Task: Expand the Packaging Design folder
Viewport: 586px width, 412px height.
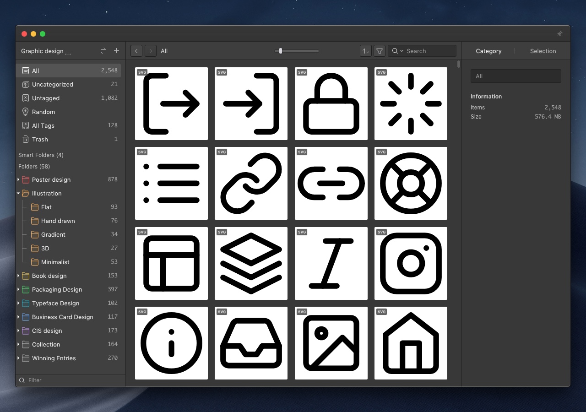Action: [x=18, y=289]
